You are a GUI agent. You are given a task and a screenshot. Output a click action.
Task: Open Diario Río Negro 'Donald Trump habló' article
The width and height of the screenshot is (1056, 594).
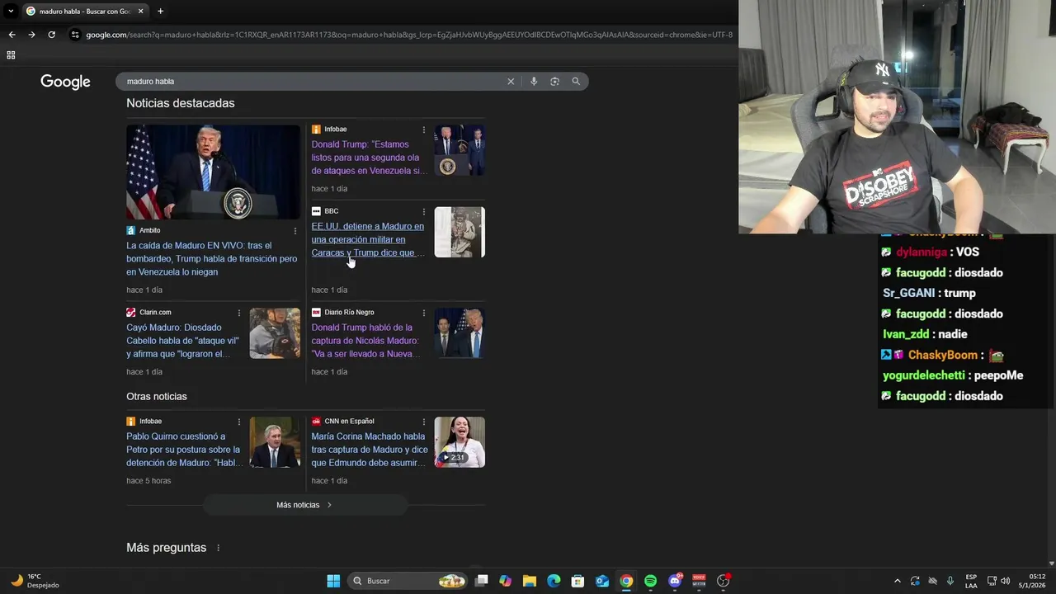click(366, 341)
